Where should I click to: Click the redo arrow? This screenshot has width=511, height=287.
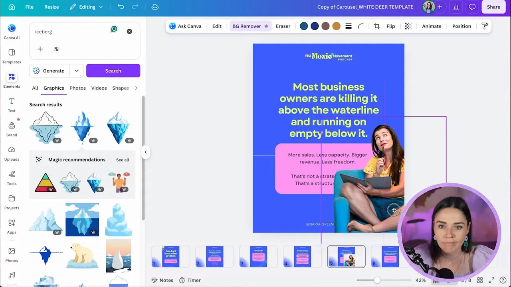(x=135, y=7)
